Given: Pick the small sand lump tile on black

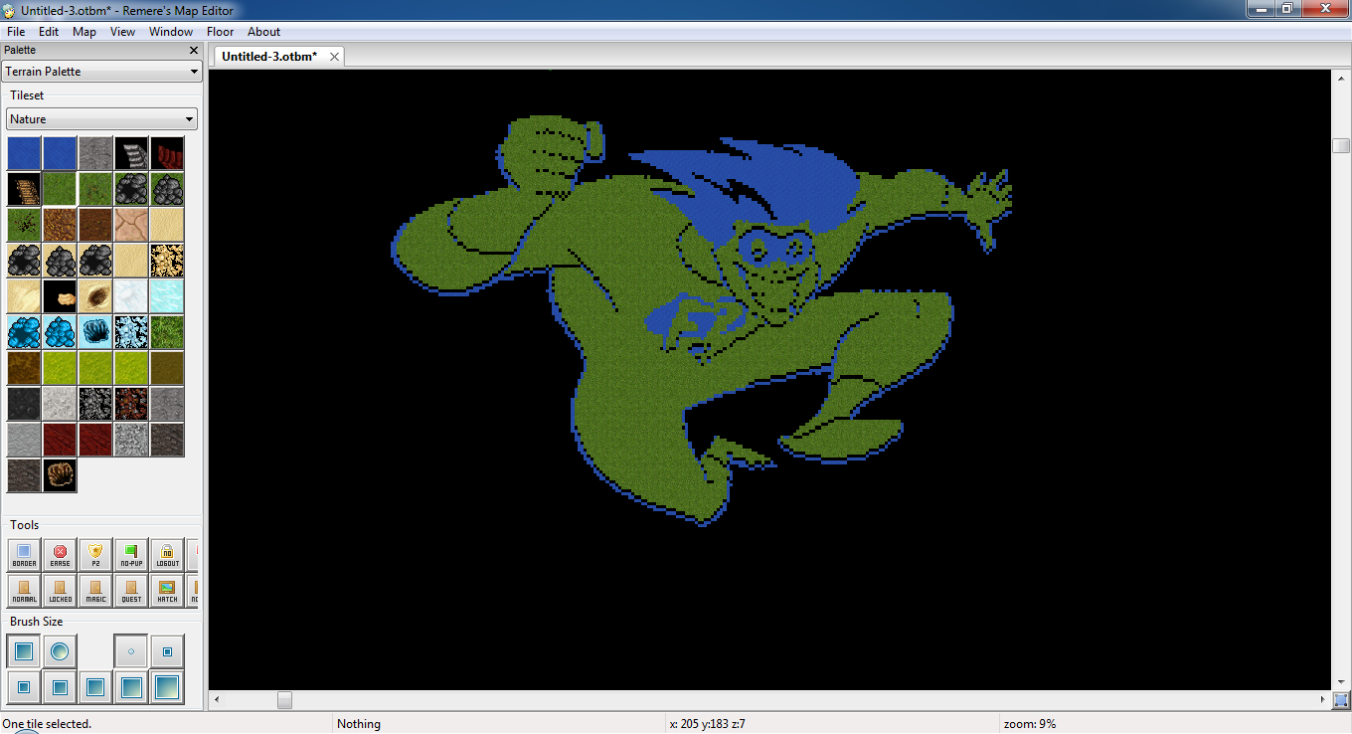Looking at the screenshot, I should [x=60, y=296].
